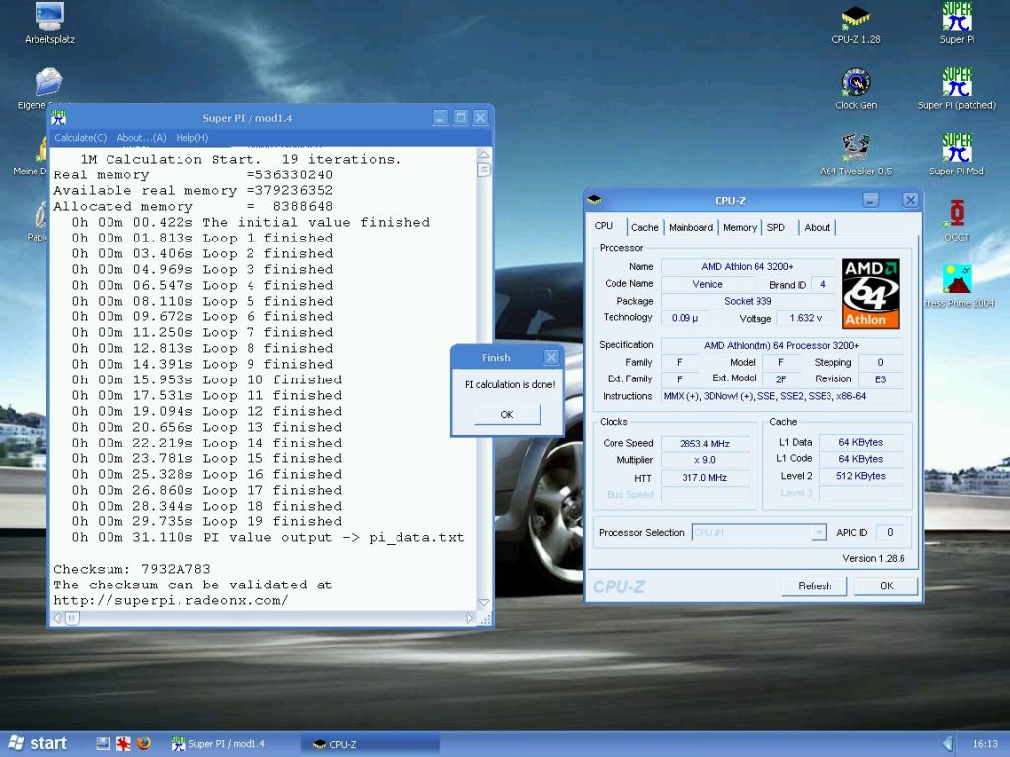Click the red quick launch icon in taskbar

pyautogui.click(x=123, y=743)
